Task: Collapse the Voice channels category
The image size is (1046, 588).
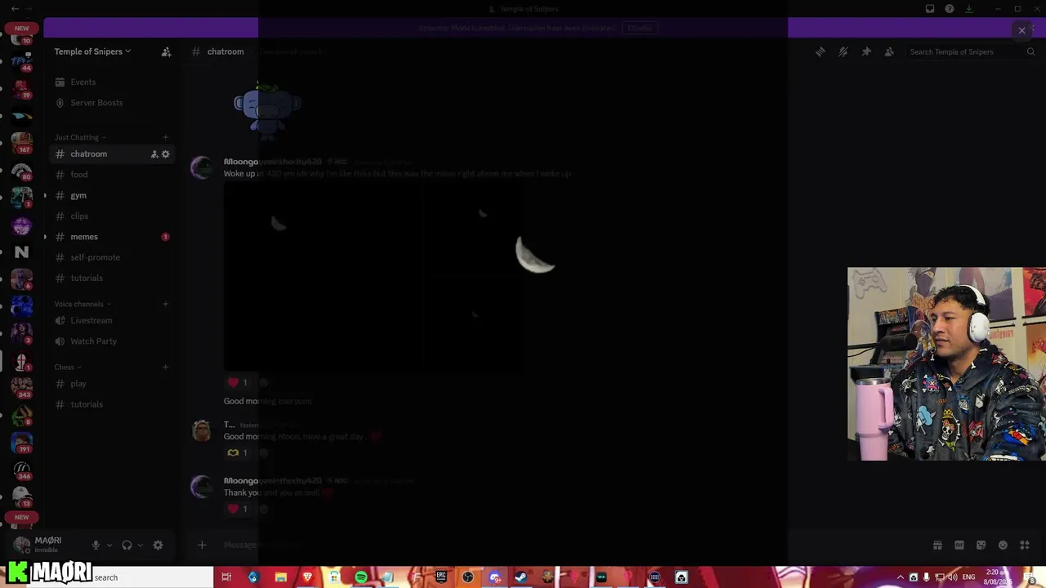Action: [83, 304]
